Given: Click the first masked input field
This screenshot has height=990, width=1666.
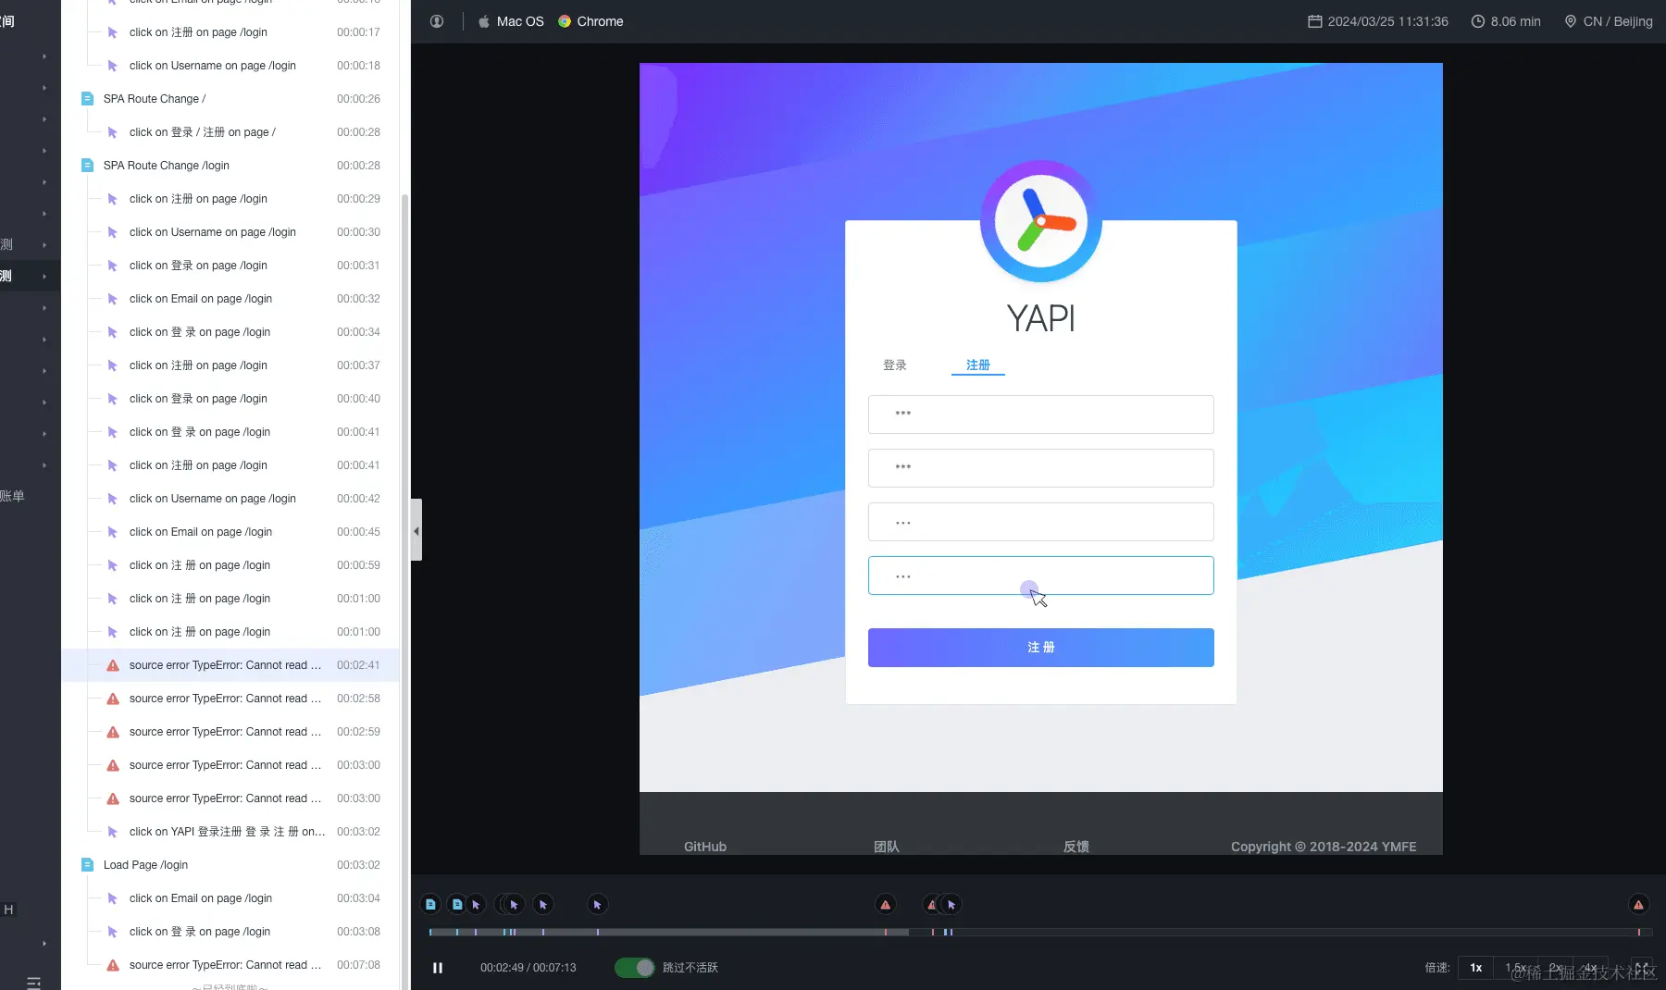Looking at the screenshot, I should [x=1040, y=415].
